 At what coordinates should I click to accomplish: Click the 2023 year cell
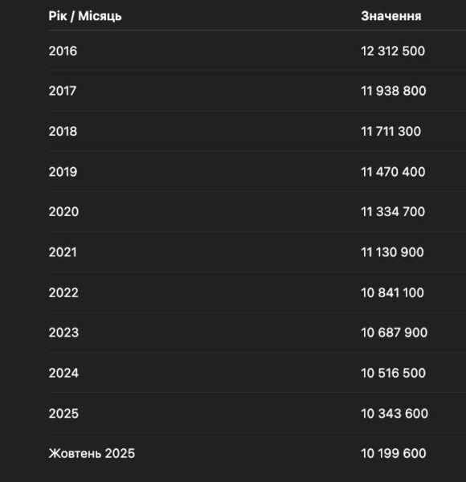click(63, 333)
